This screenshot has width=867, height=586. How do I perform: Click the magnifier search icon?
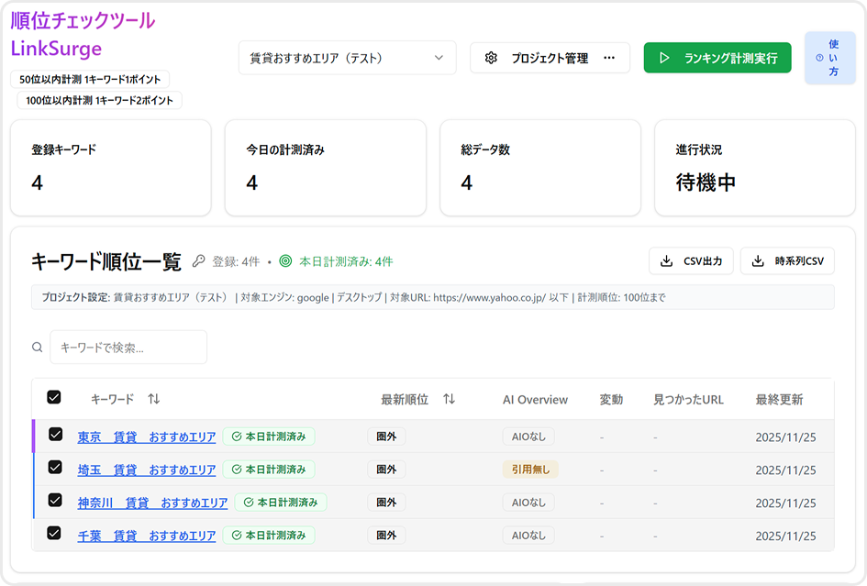click(x=38, y=348)
